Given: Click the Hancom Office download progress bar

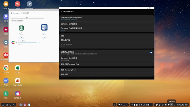Looking at the screenshot, I should [x=27, y=43].
